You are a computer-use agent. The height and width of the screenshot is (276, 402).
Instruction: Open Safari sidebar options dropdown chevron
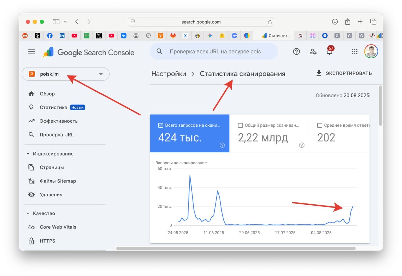65,22
